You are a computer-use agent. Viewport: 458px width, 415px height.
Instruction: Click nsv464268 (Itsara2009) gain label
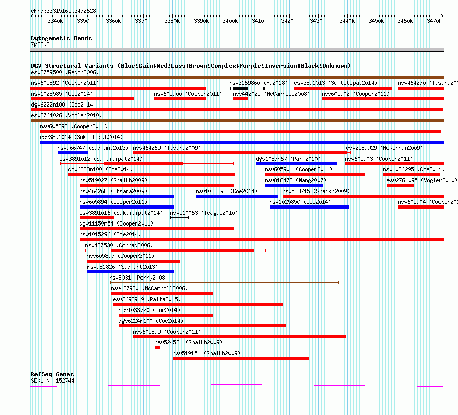point(113,191)
